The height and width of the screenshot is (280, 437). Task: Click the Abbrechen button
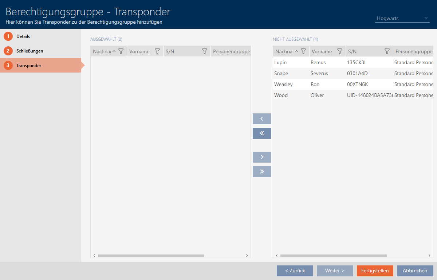[415, 271]
